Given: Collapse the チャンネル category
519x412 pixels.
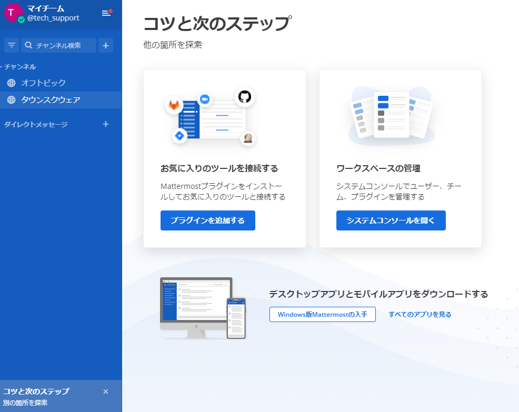Looking at the screenshot, I should pyautogui.click(x=18, y=66).
